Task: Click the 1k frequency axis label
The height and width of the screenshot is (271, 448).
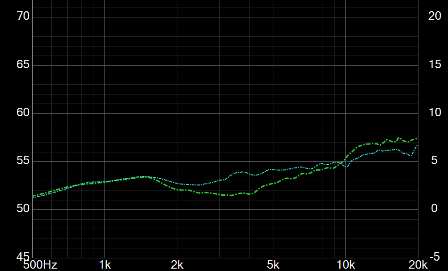Action: tap(105, 265)
